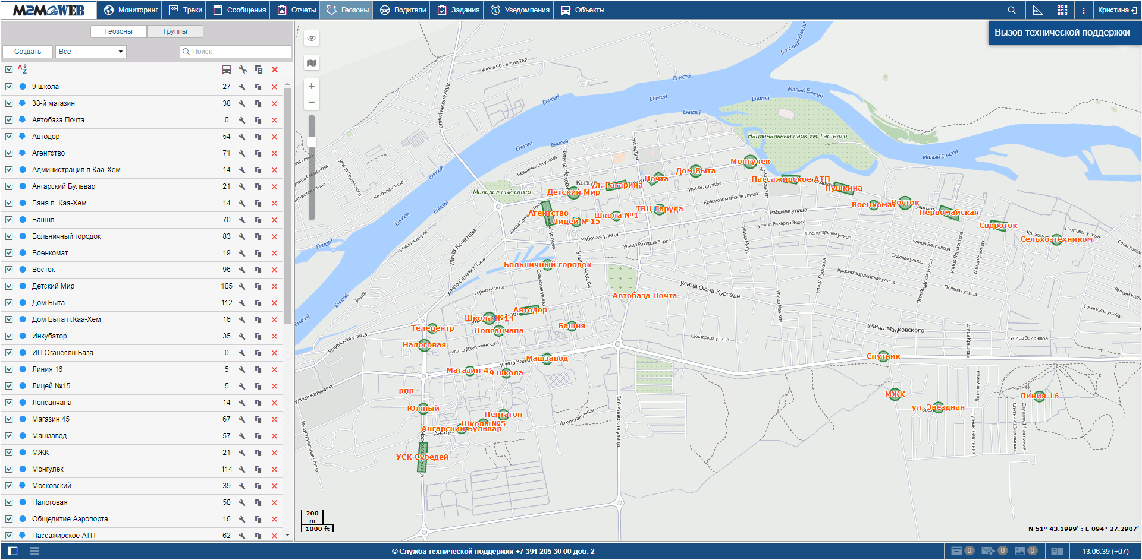Viewport: 1142px width, 560px height.
Task: Open the 'Отчеты' menu section
Action: click(297, 10)
